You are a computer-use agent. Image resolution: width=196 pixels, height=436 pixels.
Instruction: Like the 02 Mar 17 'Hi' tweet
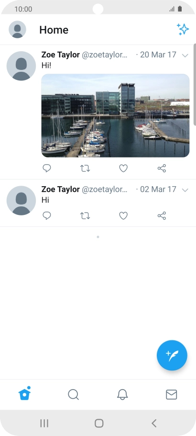tap(123, 215)
